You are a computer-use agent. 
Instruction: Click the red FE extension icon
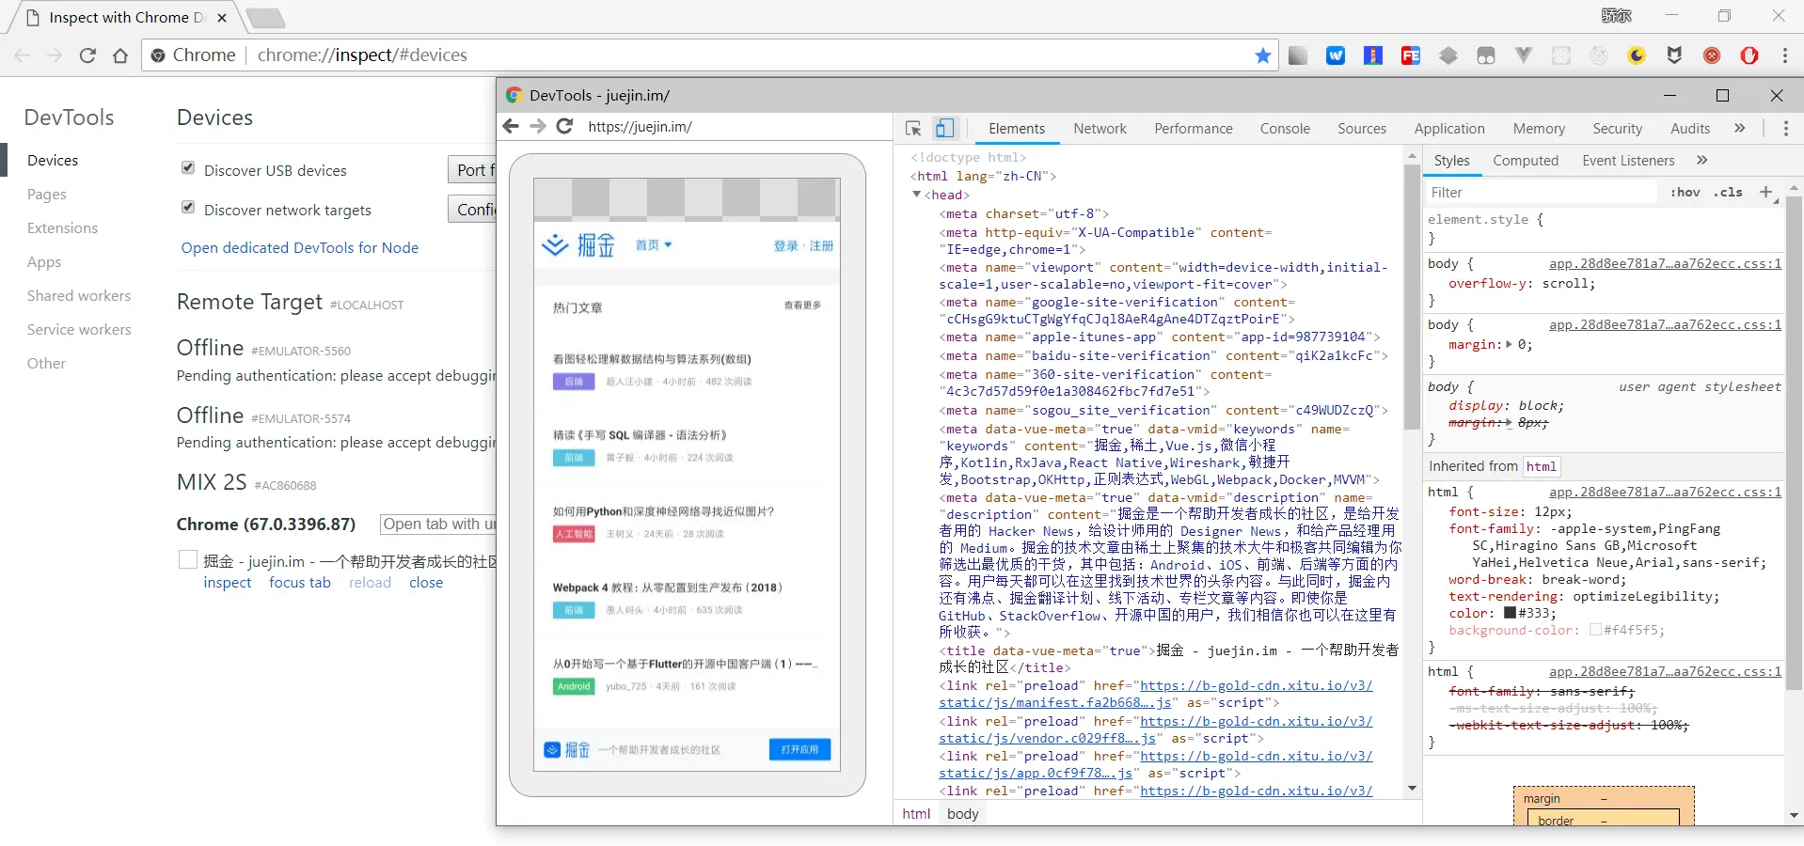coord(1411,55)
